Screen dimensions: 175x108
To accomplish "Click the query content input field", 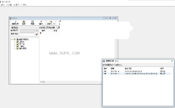I will click(x=27, y=34).
